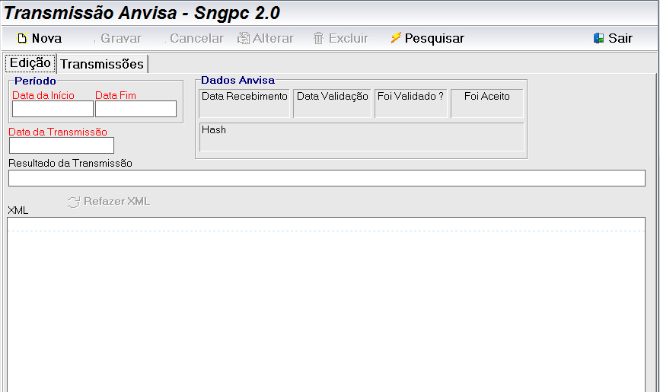Viewport: 660px width, 392px height.
Task: Click the Sair button label
Action: 620,38
